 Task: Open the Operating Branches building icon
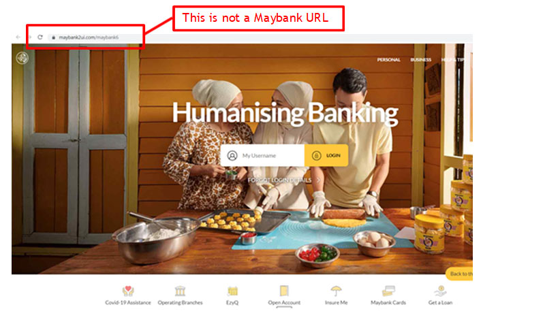point(180,291)
